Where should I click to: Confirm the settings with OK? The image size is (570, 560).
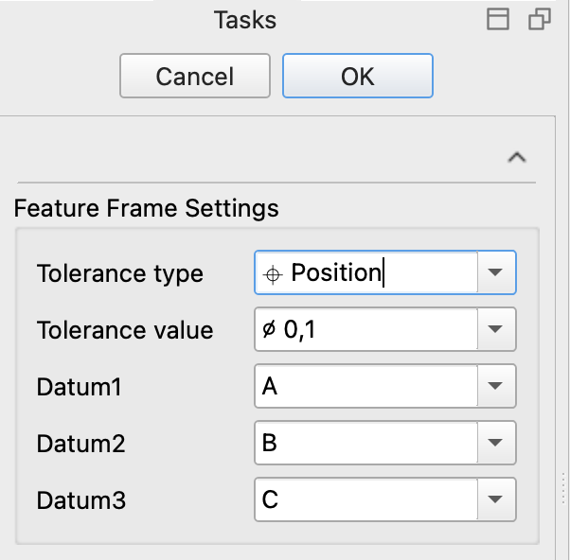[357, 76]
